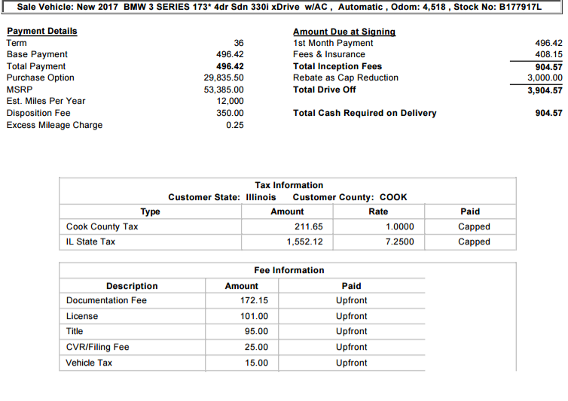568x401 pixels.
Task: Select Vehicle Tax amount 15.00
Action: pyautogui.click(x=256, y=363)
